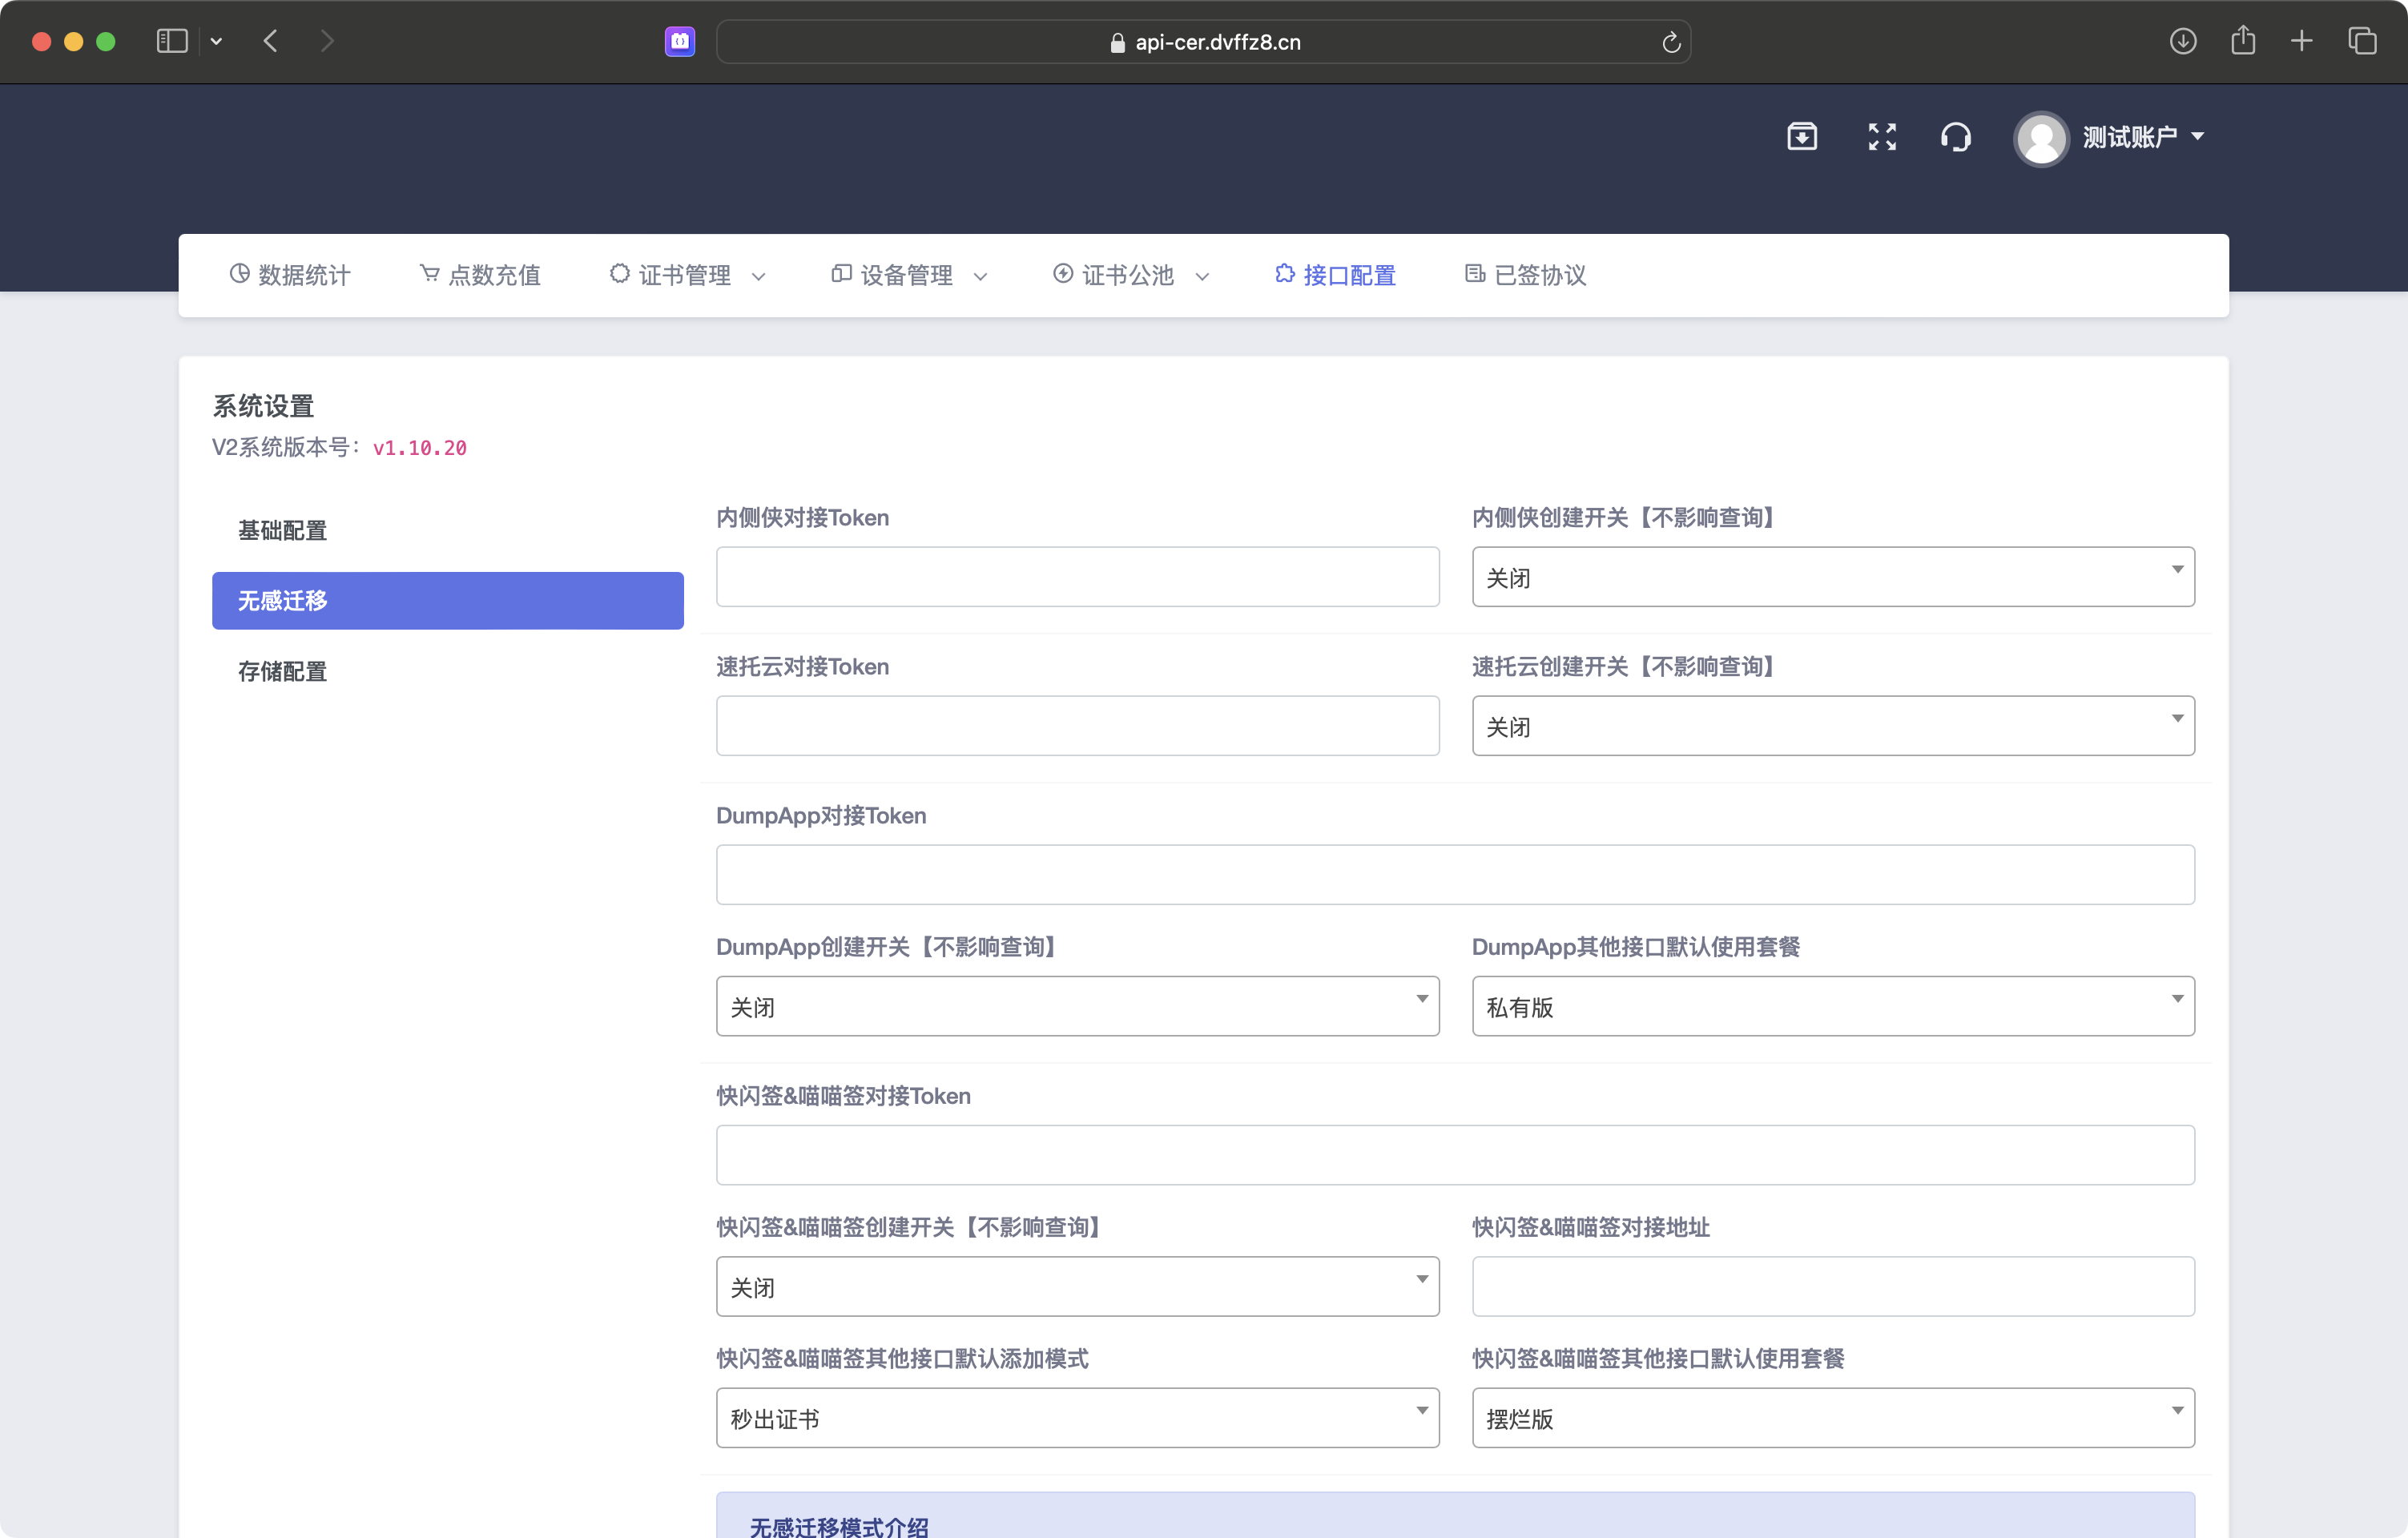Open 数据统计 menu item
2408x1538 pixels.
pos(290,275)
